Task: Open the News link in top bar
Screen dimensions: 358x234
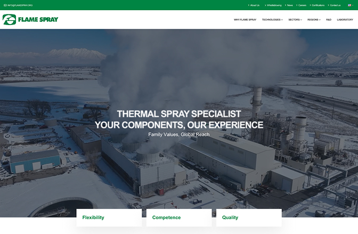Action: click(289, 5)
